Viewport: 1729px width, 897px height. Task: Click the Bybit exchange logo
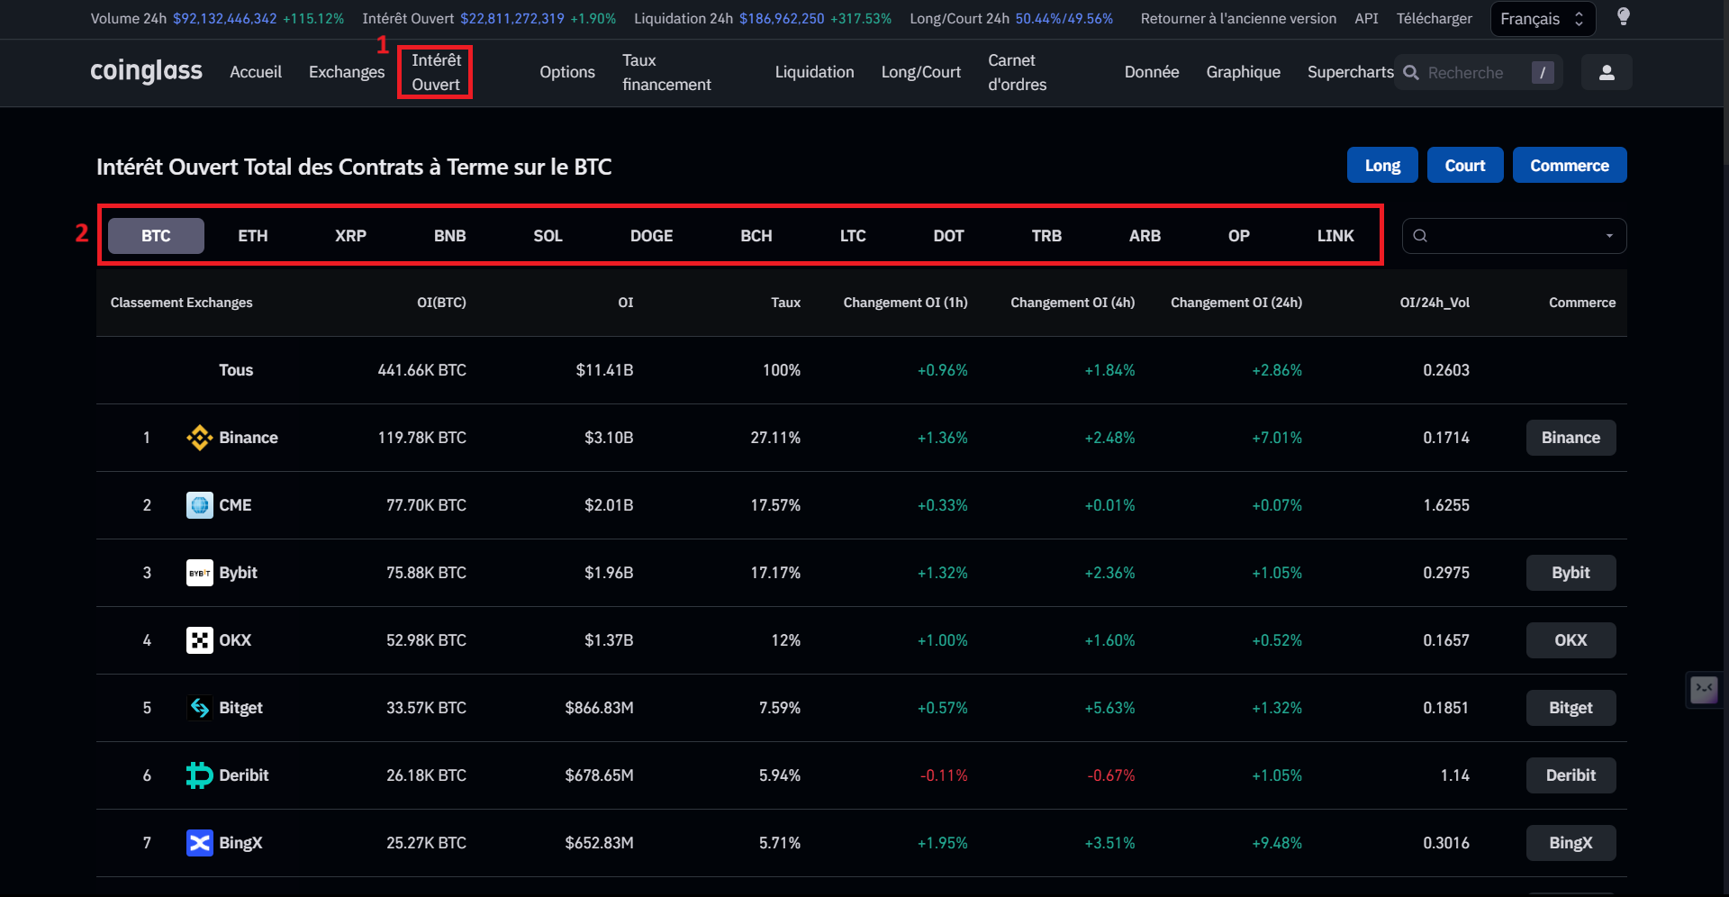200,573
